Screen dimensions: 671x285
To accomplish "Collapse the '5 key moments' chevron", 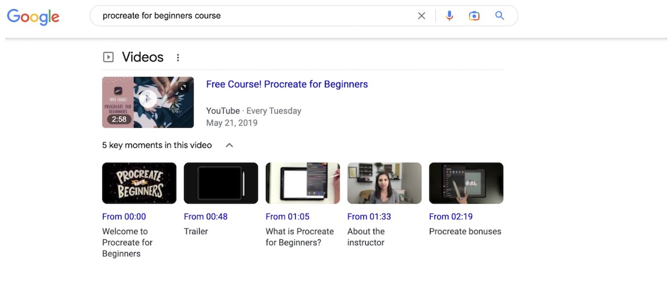I will (229, 145).
